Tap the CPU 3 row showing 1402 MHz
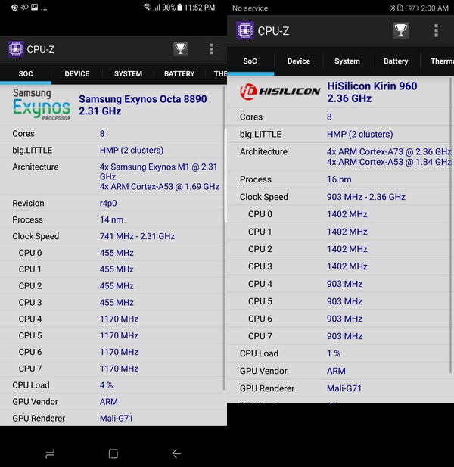Screen dimensions: 454x467 (339, 266)
